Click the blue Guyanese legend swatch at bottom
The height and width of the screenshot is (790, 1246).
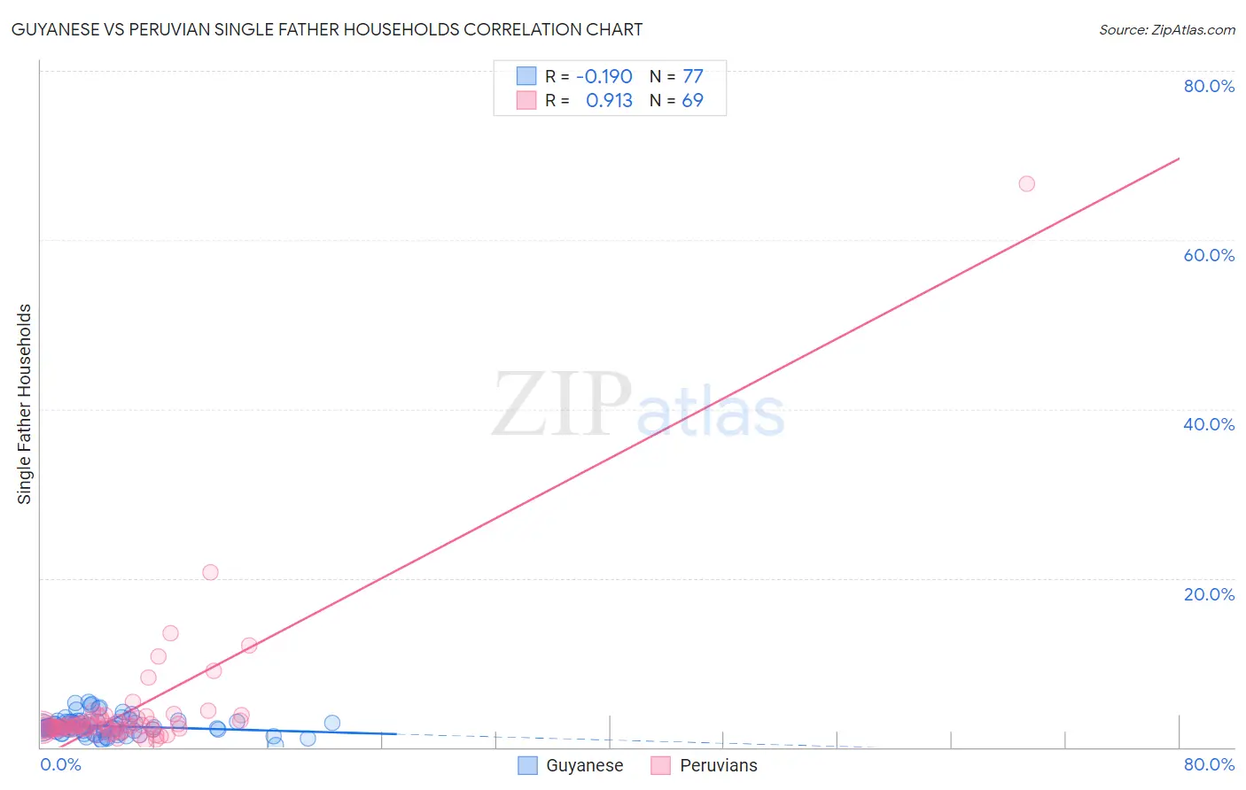click(x=527, y=765)
